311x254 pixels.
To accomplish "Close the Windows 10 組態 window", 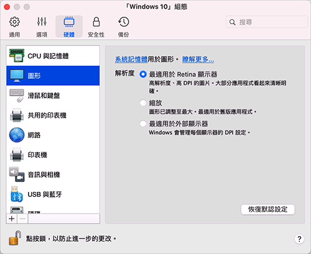I will [7, 7].
